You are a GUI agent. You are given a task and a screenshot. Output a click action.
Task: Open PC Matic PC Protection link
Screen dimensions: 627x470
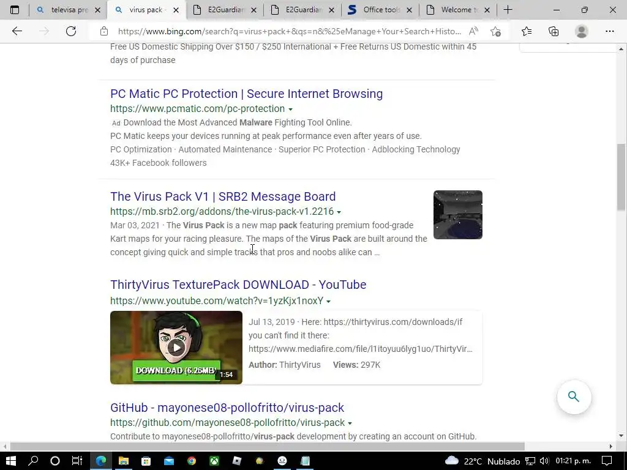[246, 94]
